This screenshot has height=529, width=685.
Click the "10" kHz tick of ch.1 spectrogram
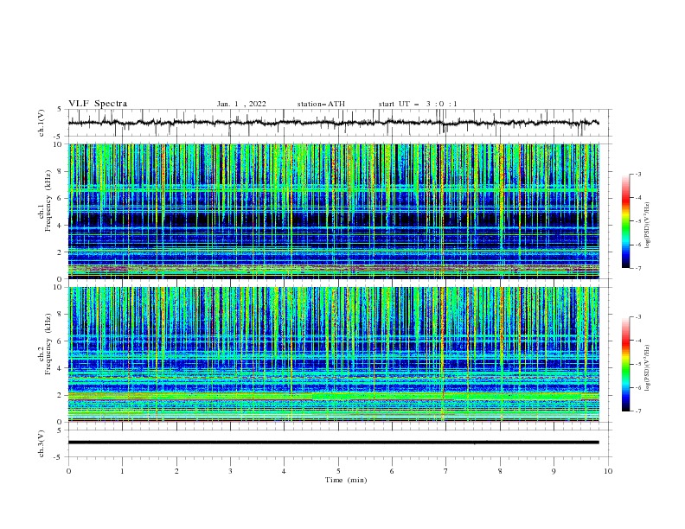coord(60,144)
